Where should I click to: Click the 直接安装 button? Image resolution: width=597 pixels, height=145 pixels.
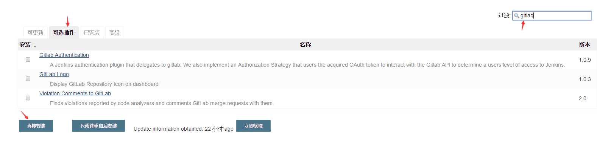[36, 126]
